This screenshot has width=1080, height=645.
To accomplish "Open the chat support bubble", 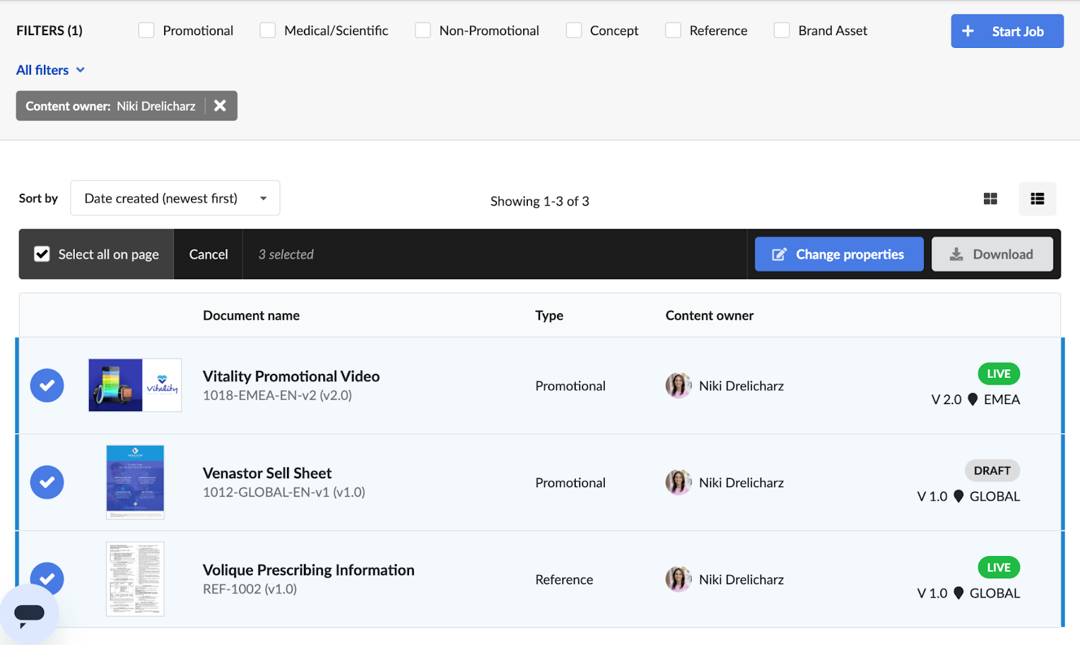I will pyautogui.click(x=29, y=614).
